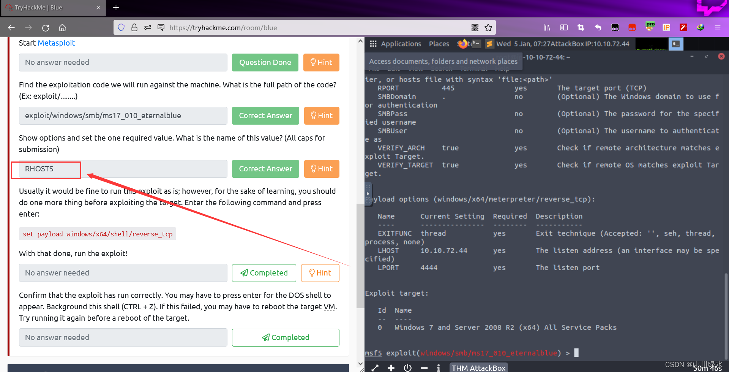Click the exploit path answer field
This screenshot has height=372, width=729.
coord(123,116)
